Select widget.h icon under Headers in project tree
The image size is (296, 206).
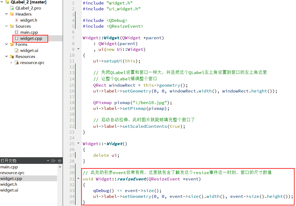(17, 20)
